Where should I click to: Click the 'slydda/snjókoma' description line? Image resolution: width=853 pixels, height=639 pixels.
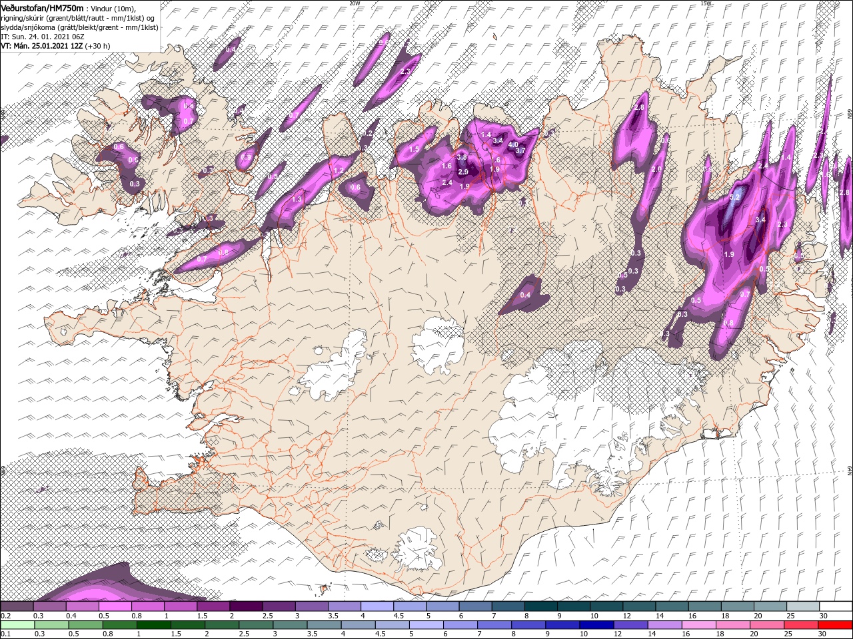(x=79, y=27)
